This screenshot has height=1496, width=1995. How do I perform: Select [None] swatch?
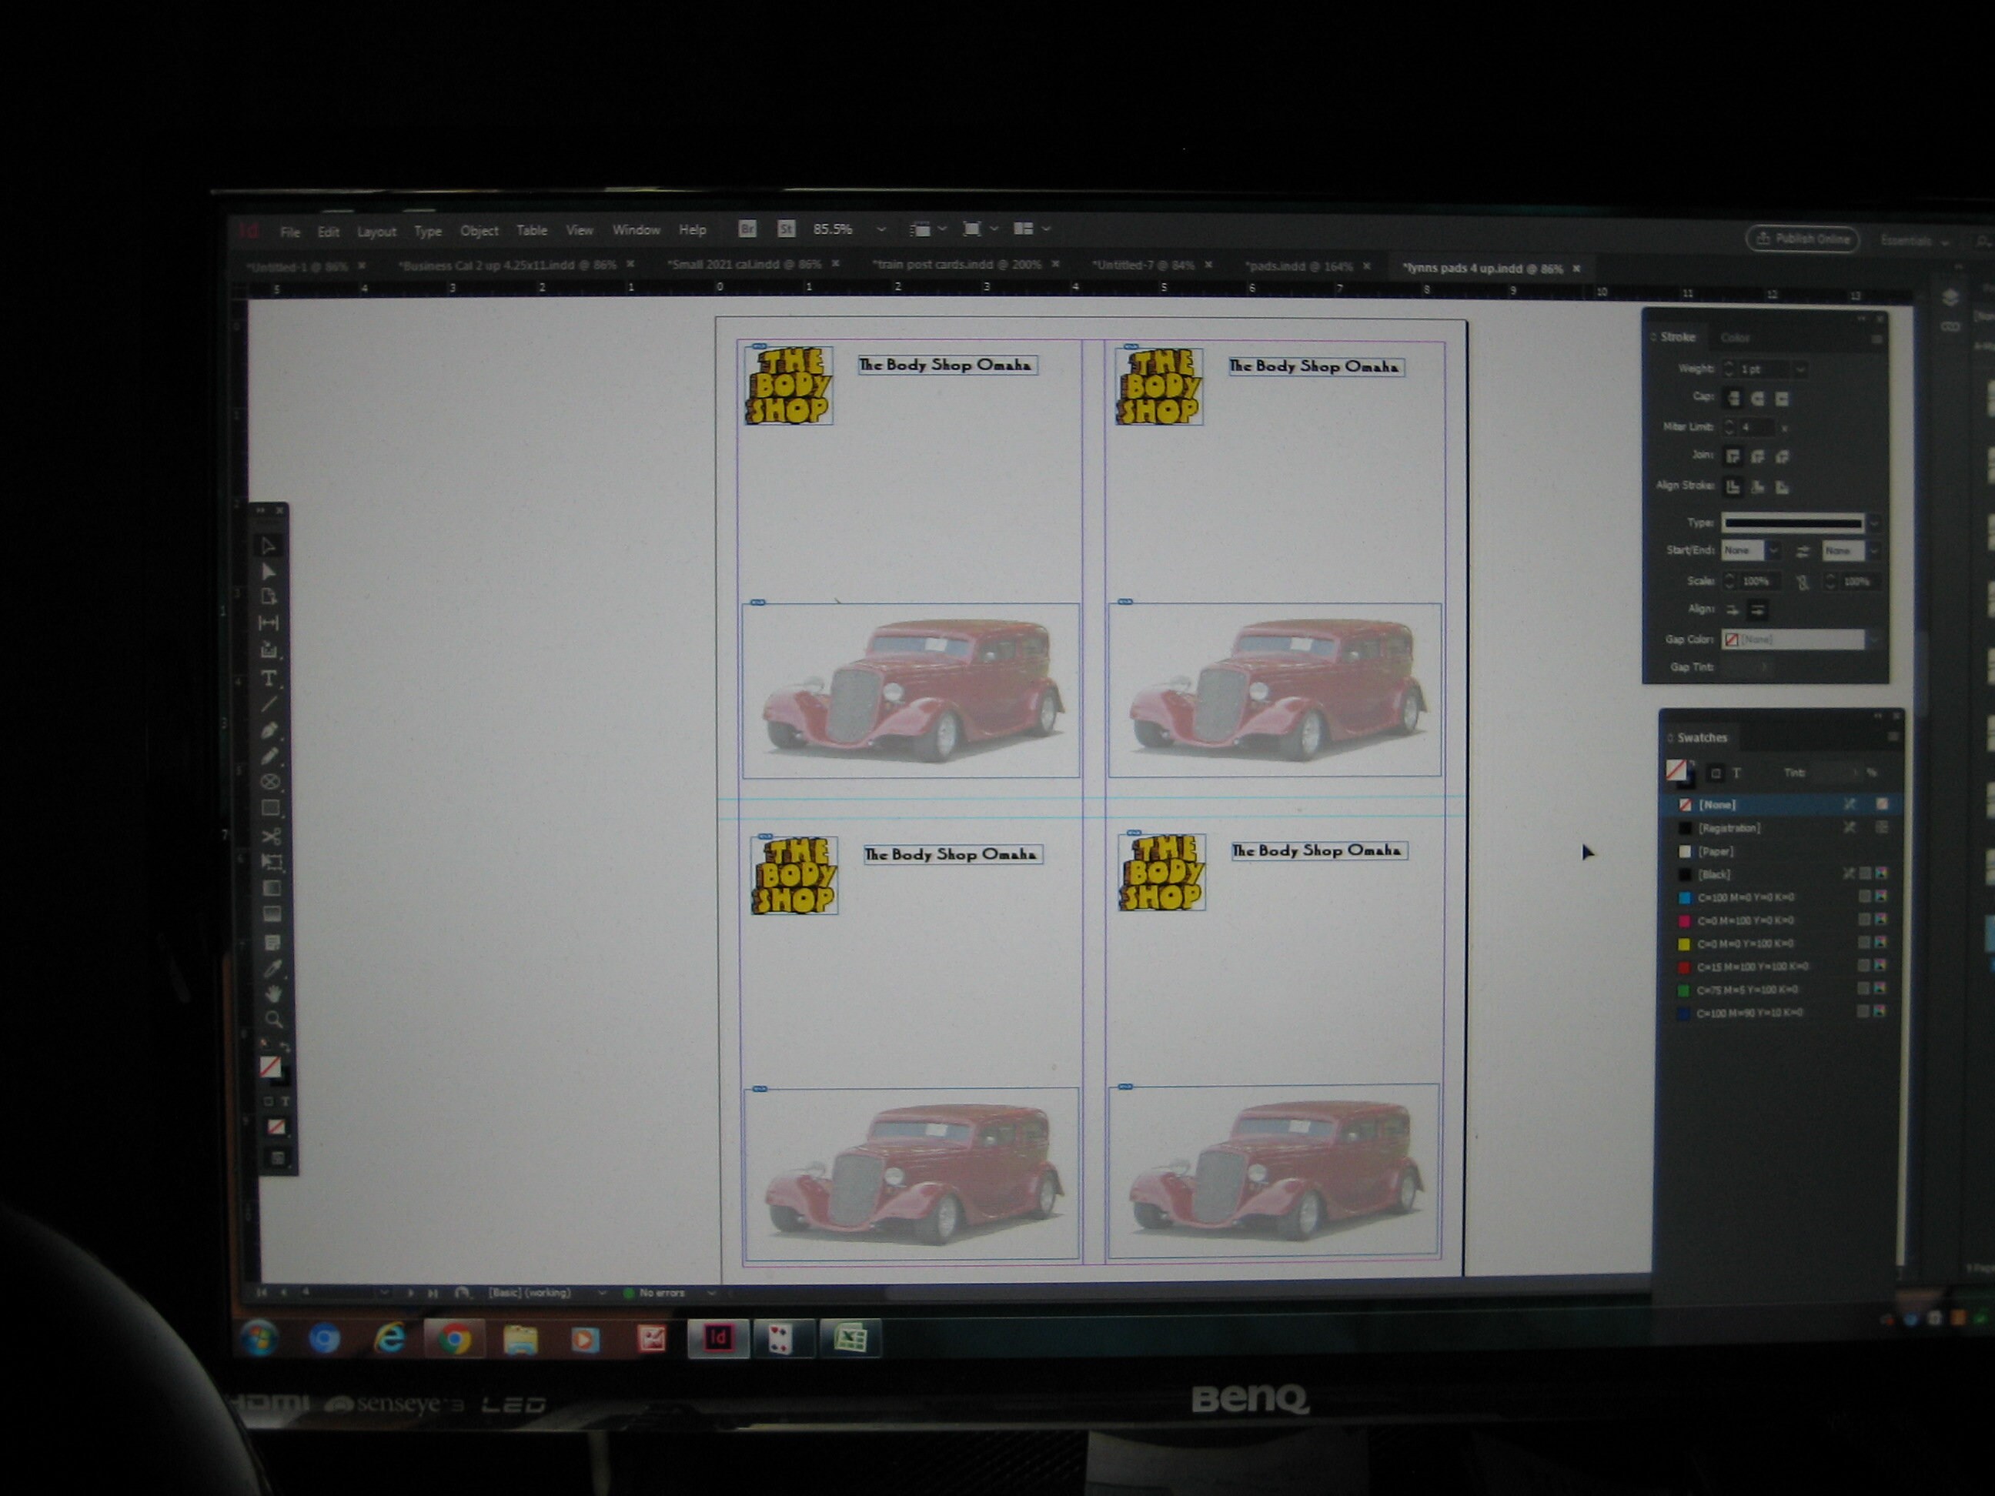pyautogui.click(x=1781, y=804)
